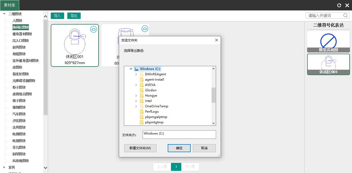Go to 上一页

[x=162, y=167]
